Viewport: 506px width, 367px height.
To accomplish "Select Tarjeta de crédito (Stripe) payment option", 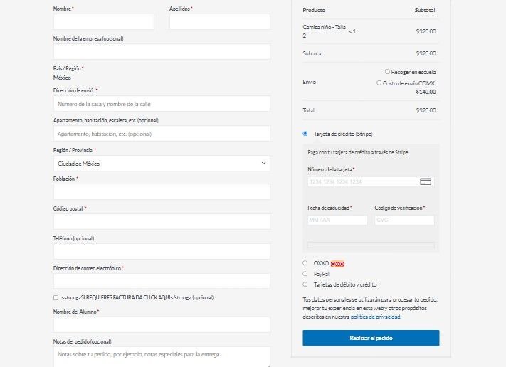I will (305, 134).
